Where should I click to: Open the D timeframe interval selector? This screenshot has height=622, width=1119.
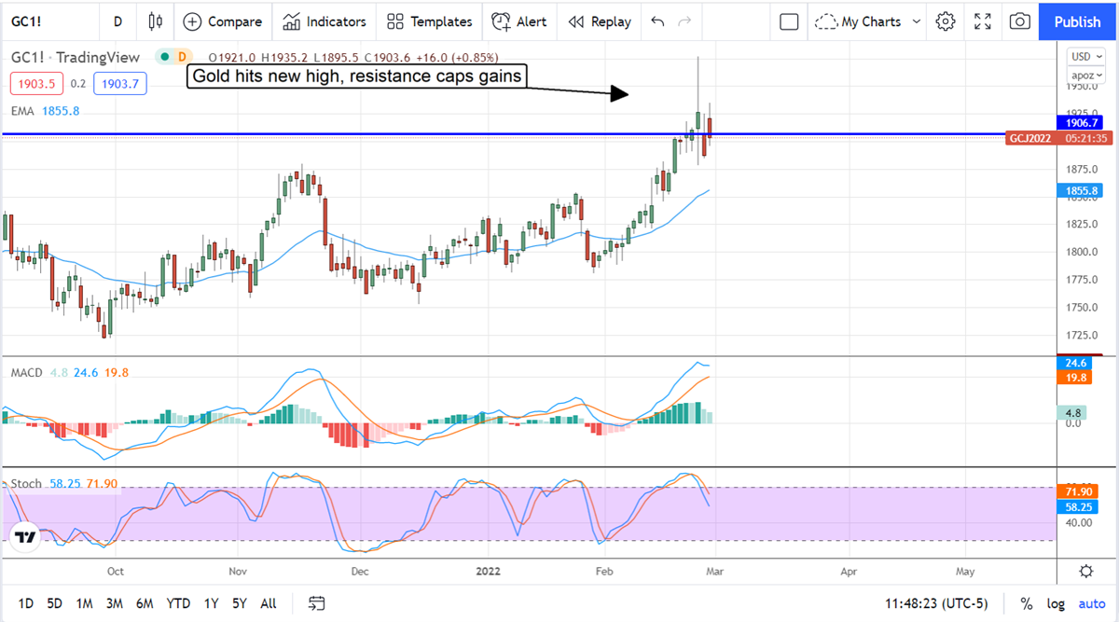coord(117,21)
